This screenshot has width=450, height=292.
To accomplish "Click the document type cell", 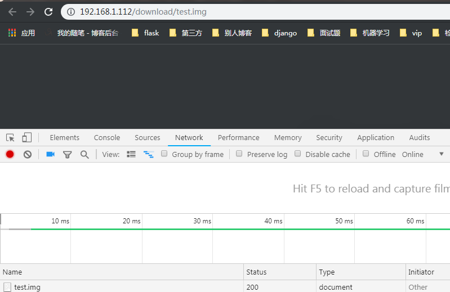I will (x=336, y=287).
